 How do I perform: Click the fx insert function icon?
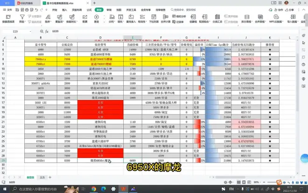[47, 31]
